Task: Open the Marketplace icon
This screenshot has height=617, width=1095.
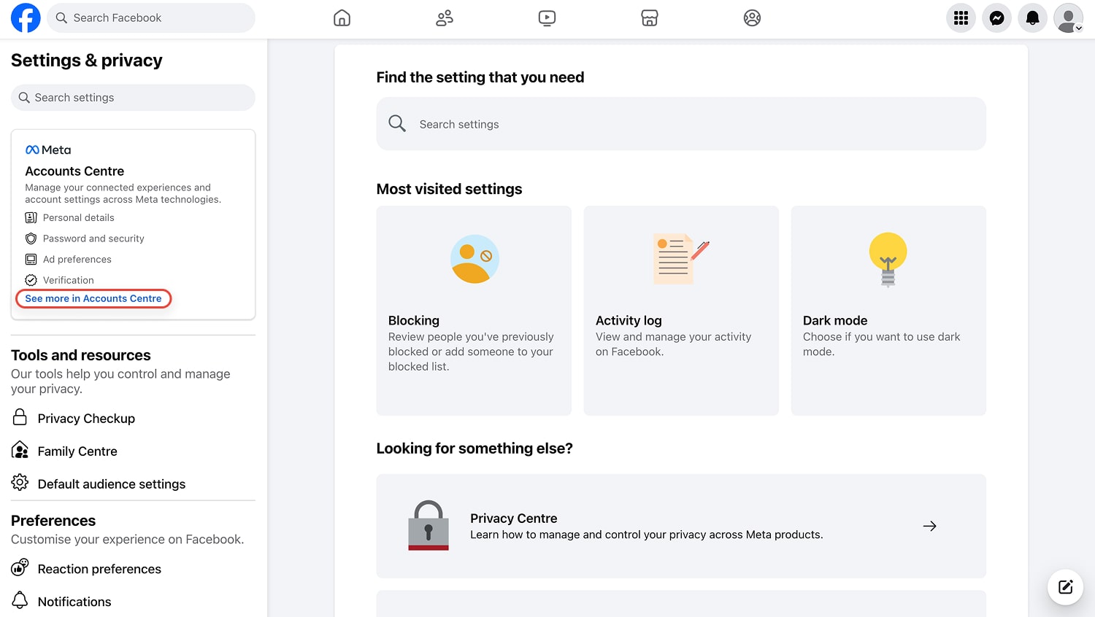Action: coord(650,18)
